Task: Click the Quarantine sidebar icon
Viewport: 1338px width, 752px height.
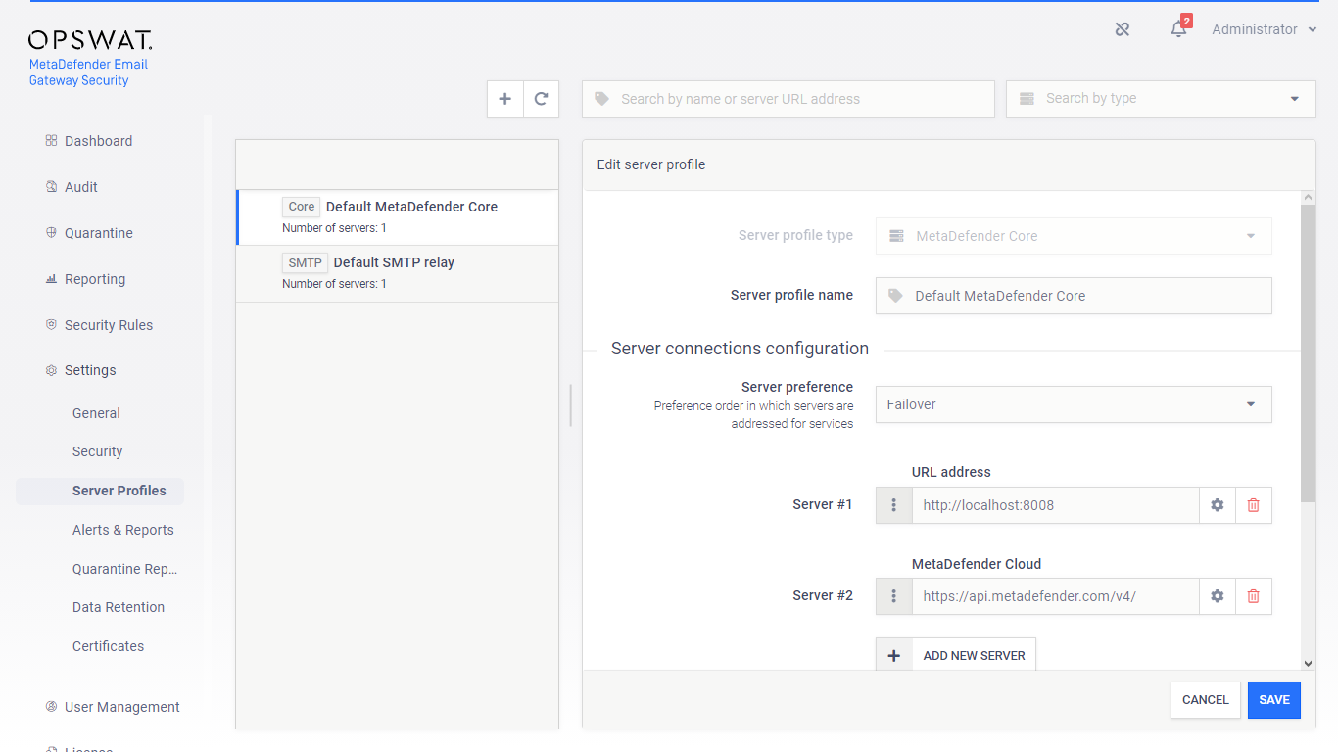Action: (x=51, y=233)
